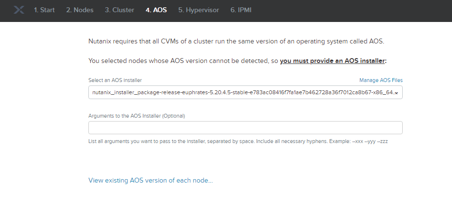Click the '--xxx --yyy --zzz' example text
Screen dimensions: 452x207
370,141
